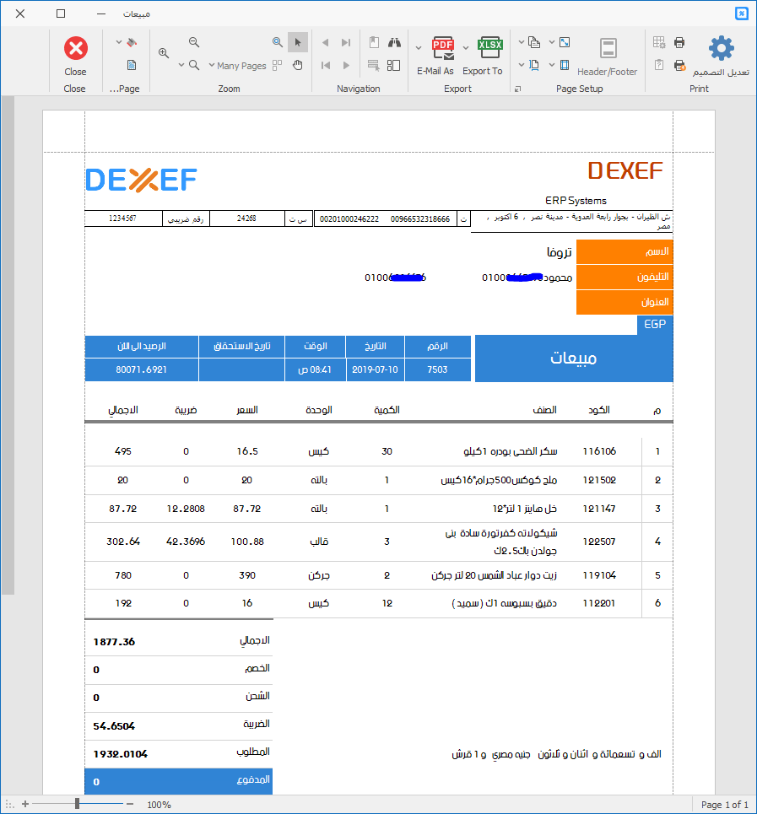Open Find with the binoculars icon

pos(395,42)
